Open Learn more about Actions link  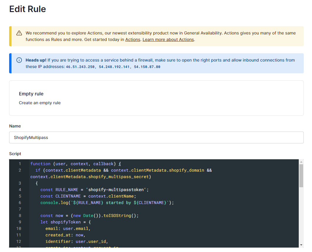168,39
